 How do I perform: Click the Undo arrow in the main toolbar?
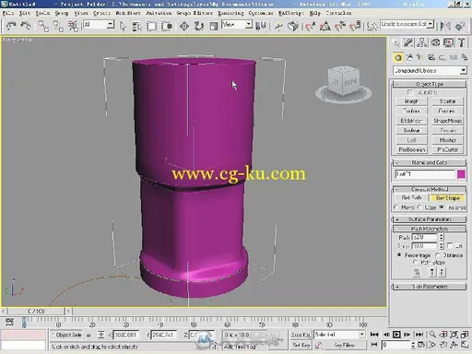point(11,27)
